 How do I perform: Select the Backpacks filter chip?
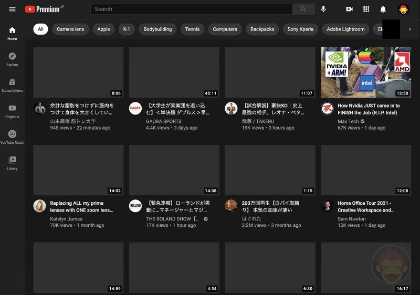(x=262, y=29)
